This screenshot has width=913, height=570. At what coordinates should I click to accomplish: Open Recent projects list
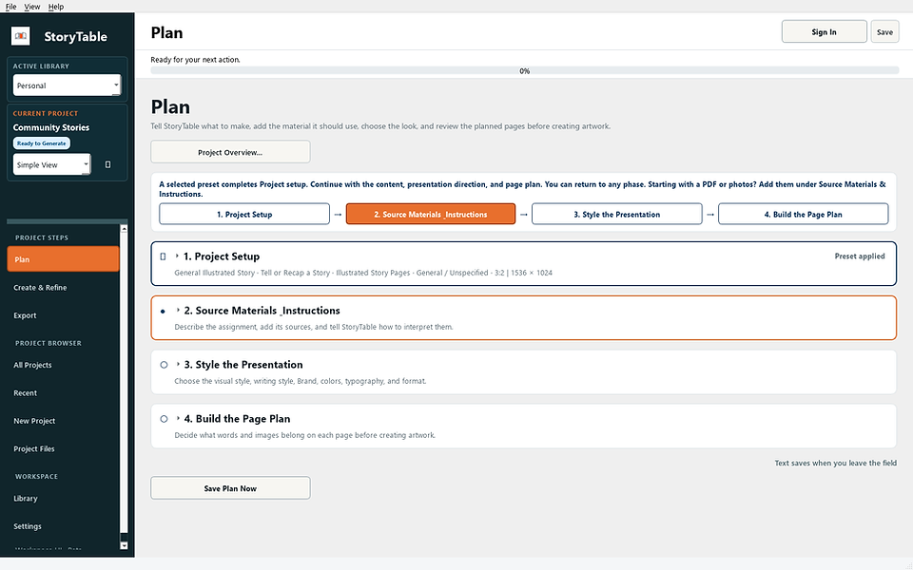[63, 392]
